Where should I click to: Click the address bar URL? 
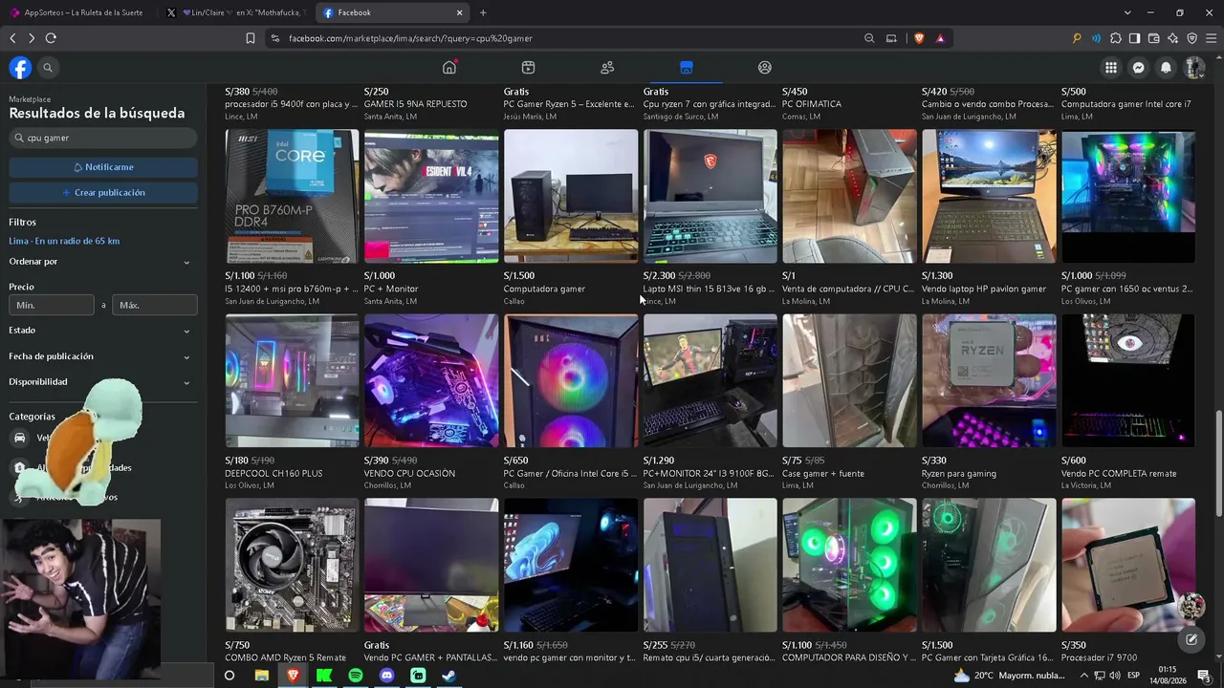point(410,38)
